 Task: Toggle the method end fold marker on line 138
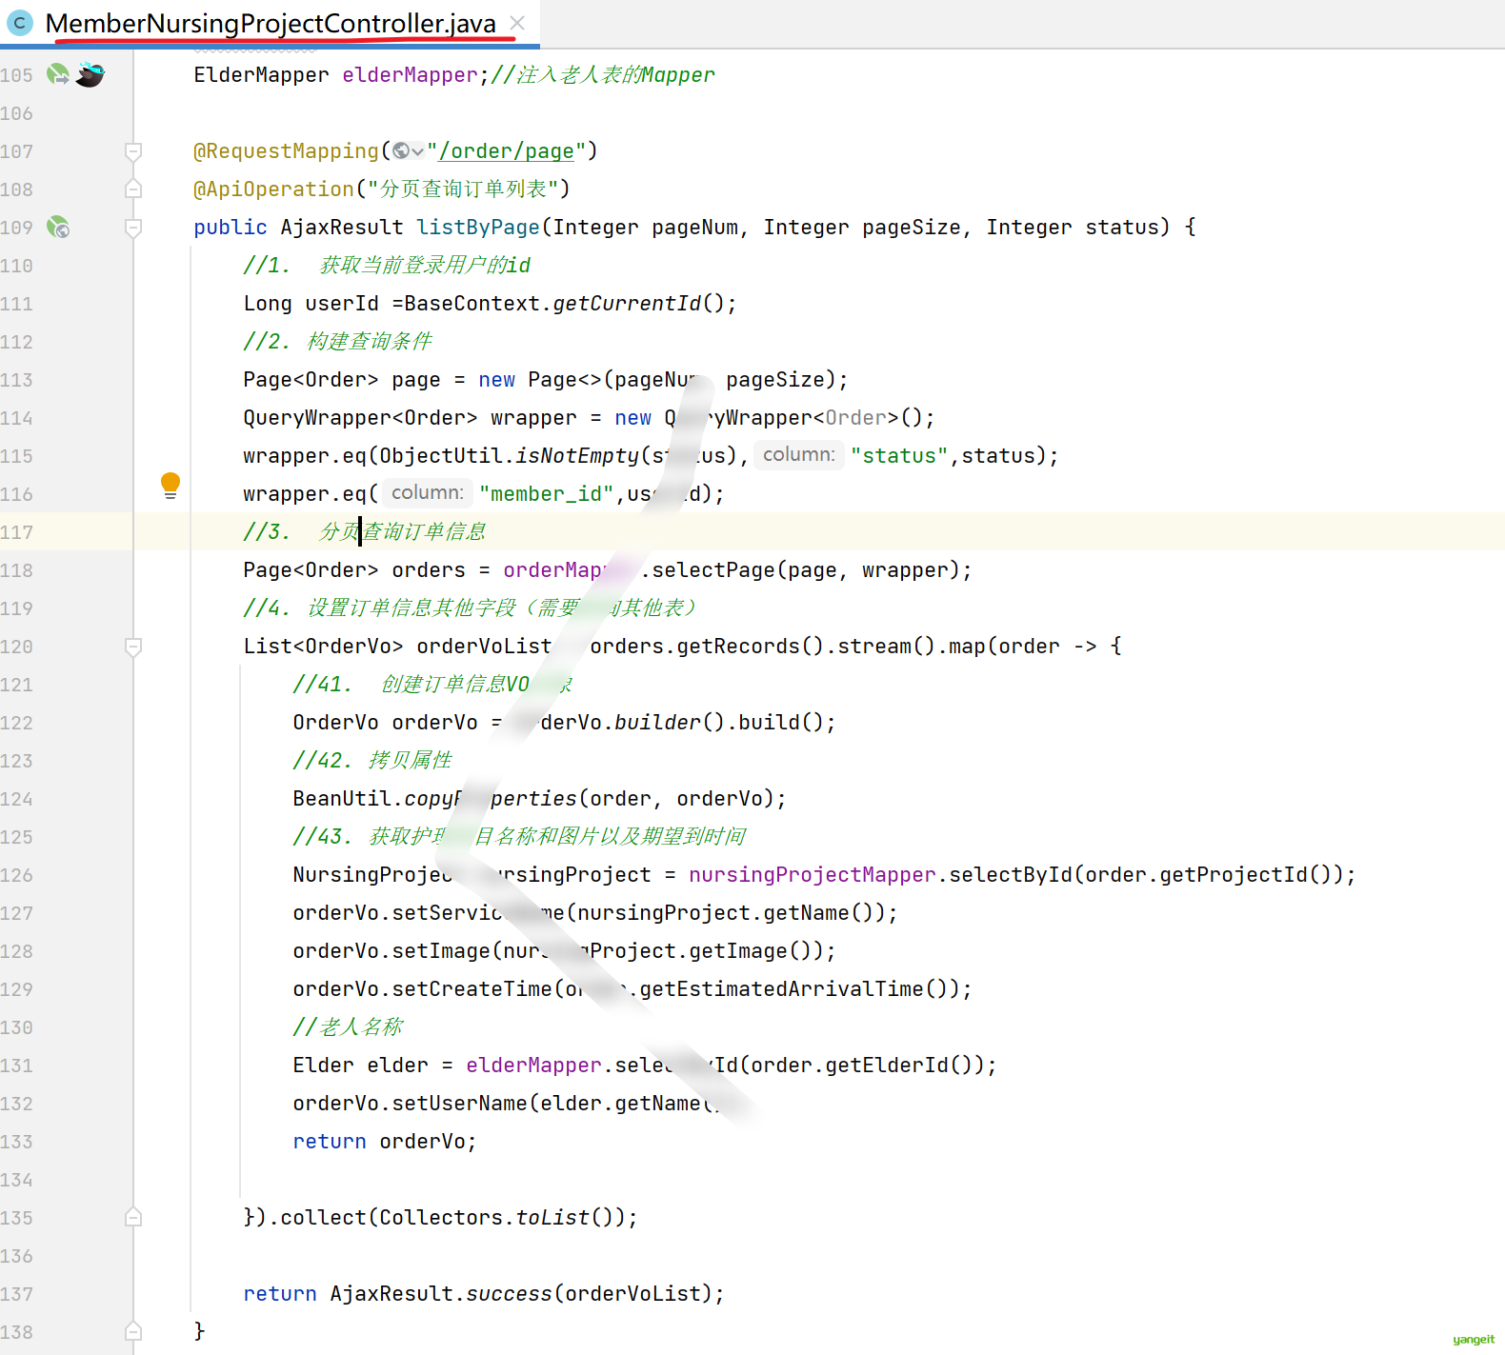coord(133,1331)
